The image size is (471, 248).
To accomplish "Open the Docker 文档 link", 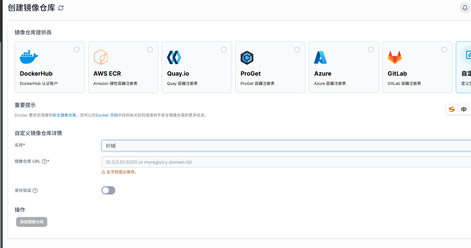I will point(107,115).
